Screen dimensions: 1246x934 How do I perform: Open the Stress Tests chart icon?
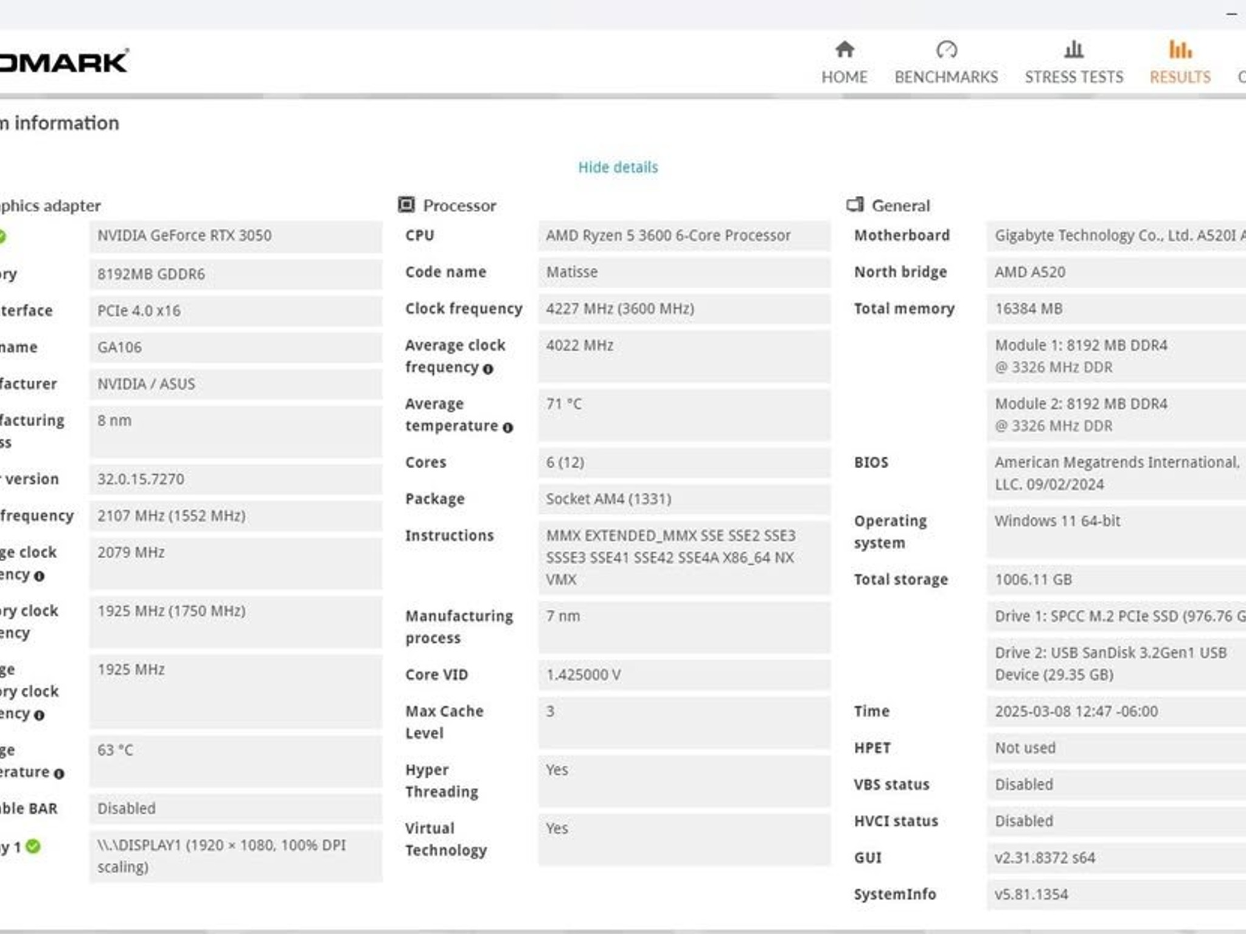point(1074,49)
